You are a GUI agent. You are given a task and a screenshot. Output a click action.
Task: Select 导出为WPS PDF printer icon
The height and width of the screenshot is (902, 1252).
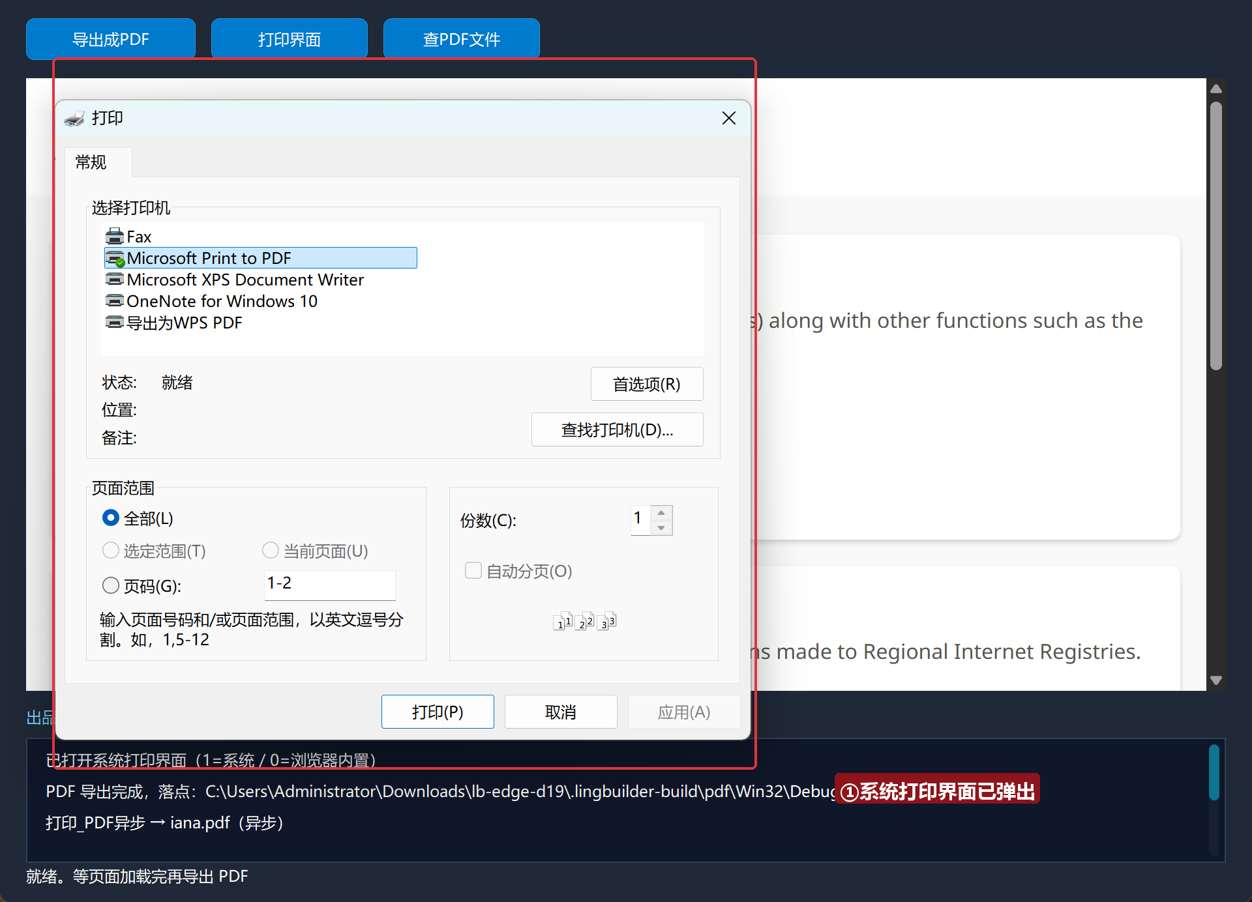pyautogui.click(x=115, y=323)
